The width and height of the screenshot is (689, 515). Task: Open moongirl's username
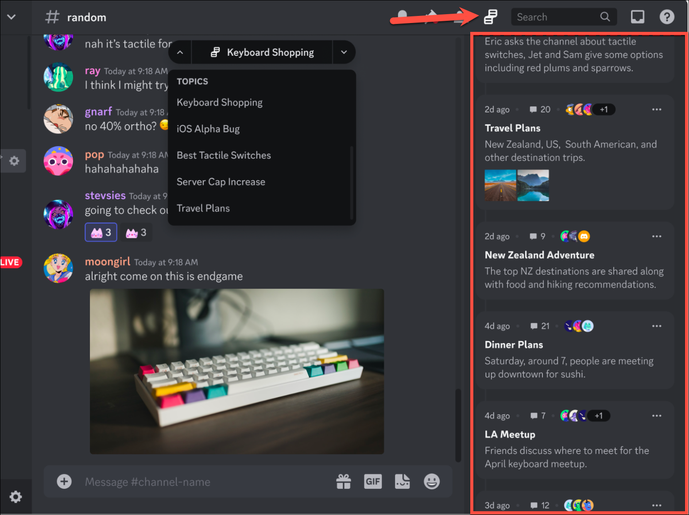tap(108, 262)
